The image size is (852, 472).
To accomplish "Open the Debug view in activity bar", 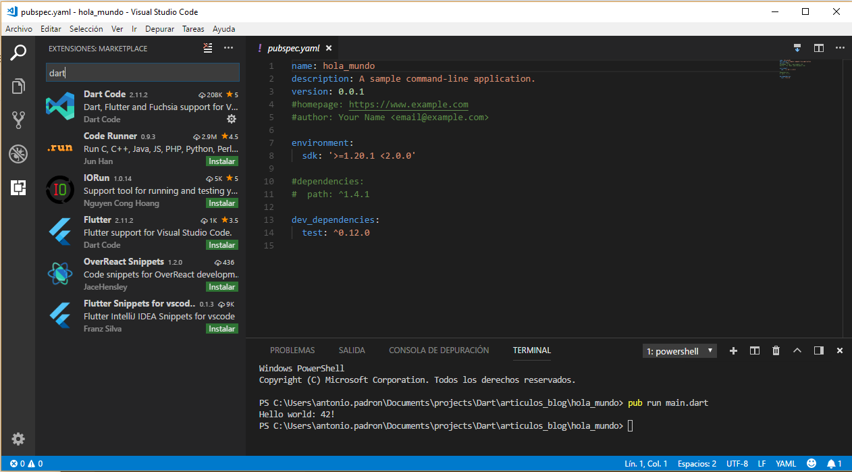I will point(18,154).
